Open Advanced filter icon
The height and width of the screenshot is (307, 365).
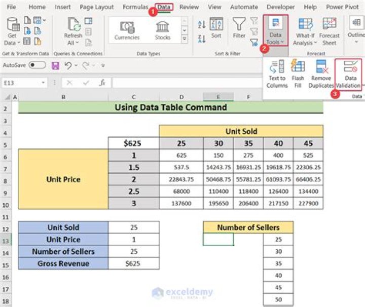pyautogui.click(x=254, y=43)
